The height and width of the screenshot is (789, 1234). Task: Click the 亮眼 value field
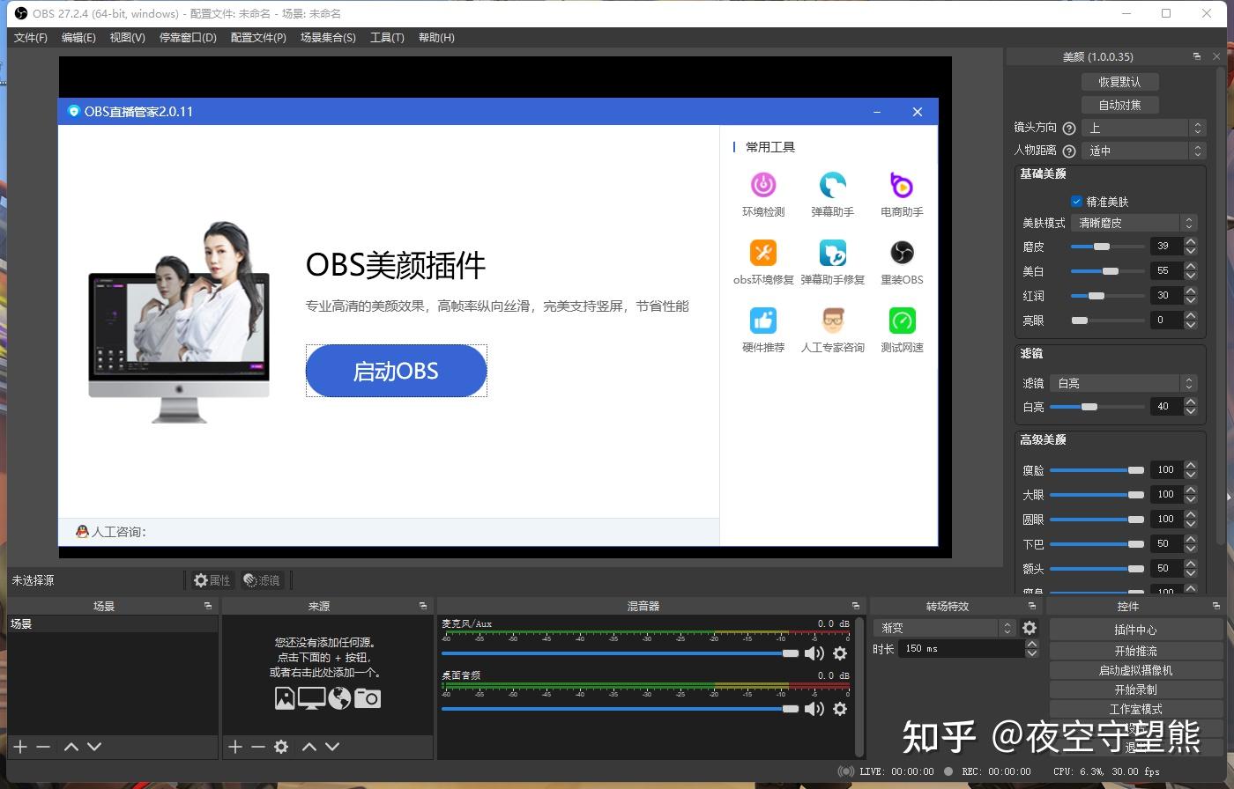(1167, 321)
